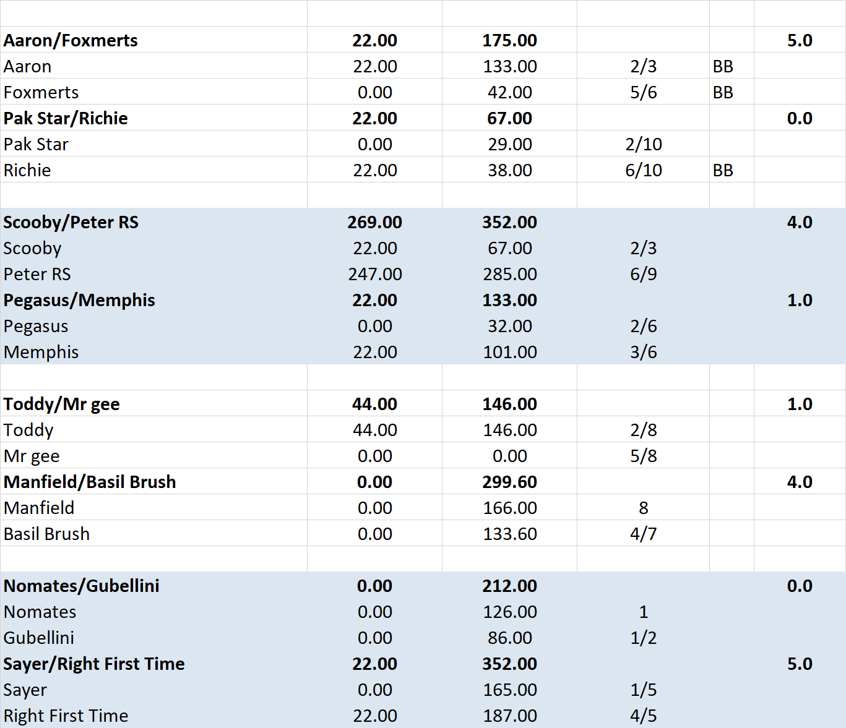The height and width of the screenshot is (728, 846).
Task: Select the BB cell in Foxmerts' row
Action: [723, 92]
